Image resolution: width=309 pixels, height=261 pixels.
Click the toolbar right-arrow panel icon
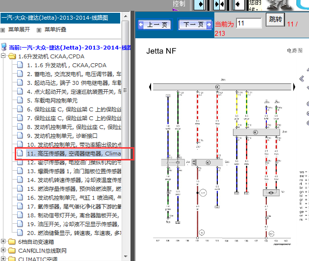pos(200,4)
